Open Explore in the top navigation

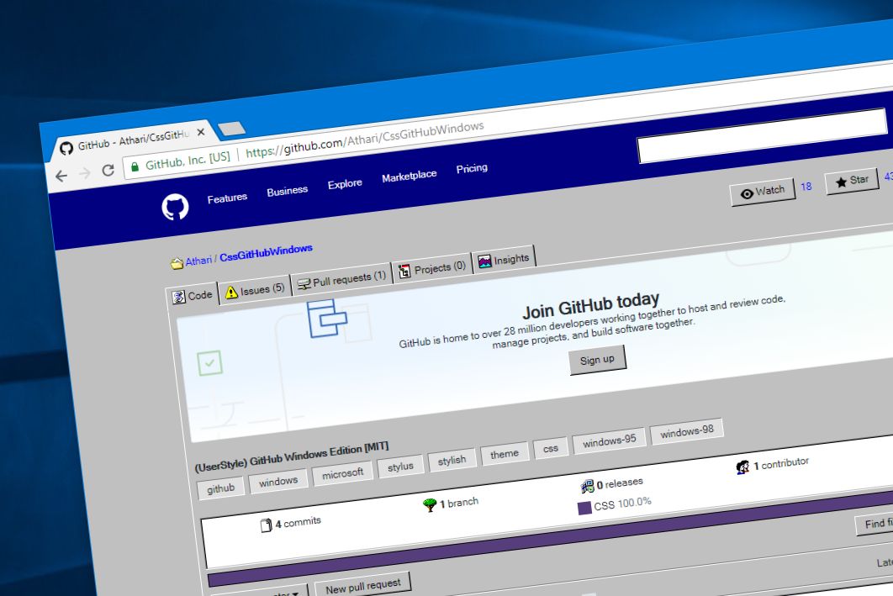point(345,184)
